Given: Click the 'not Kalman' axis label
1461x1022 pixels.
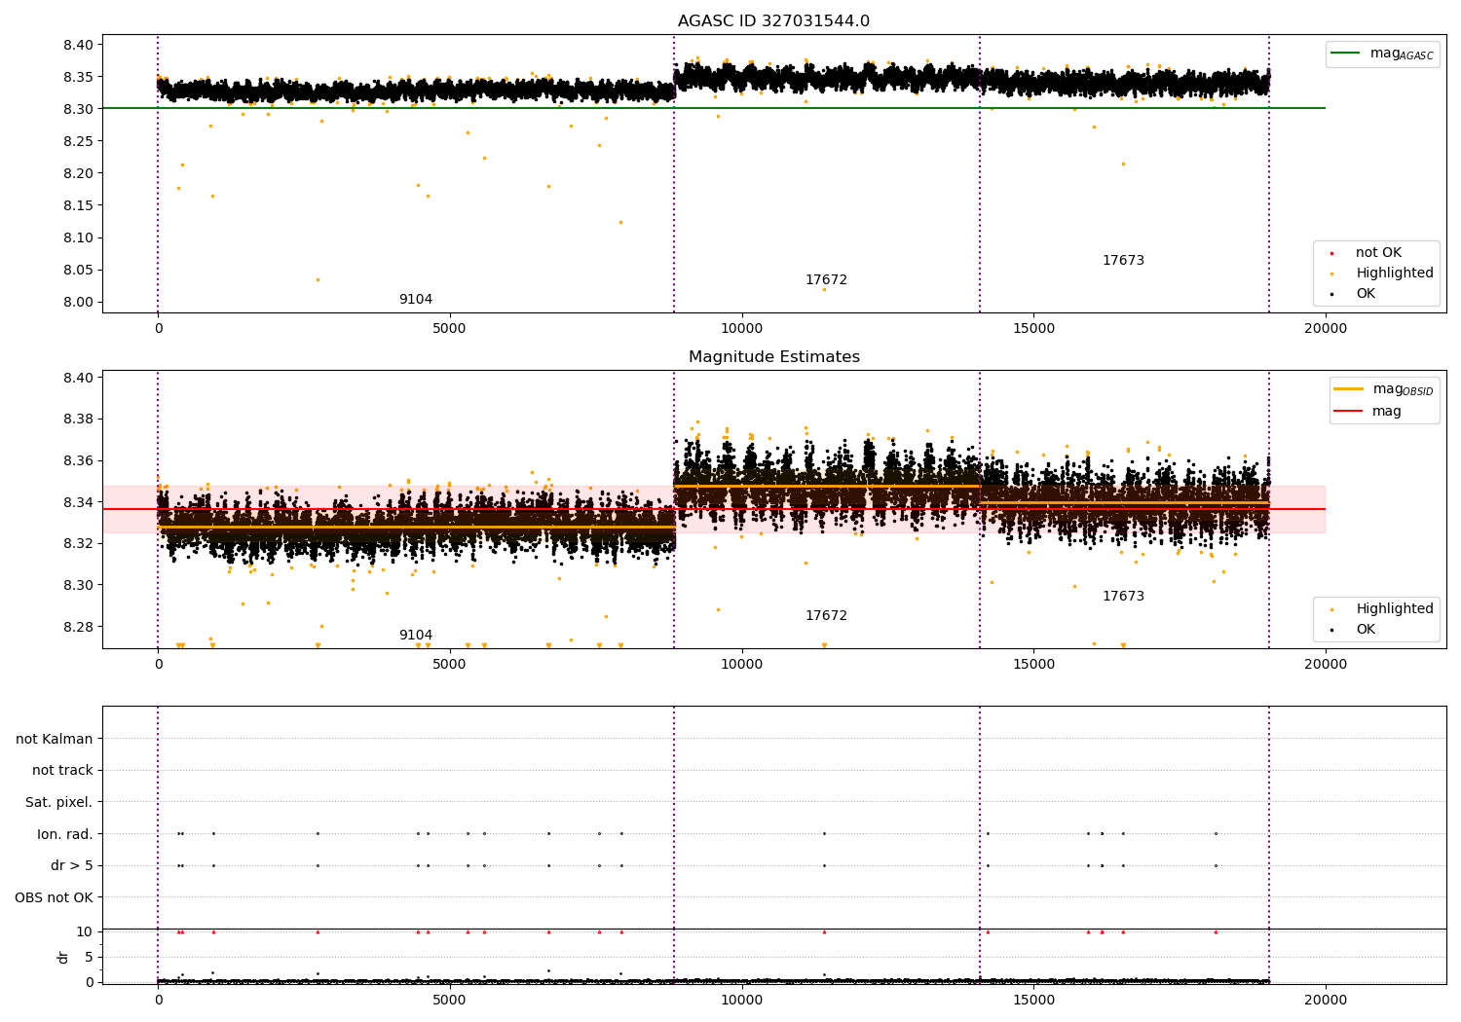Looking at the screenshot, I should [55, 740].
